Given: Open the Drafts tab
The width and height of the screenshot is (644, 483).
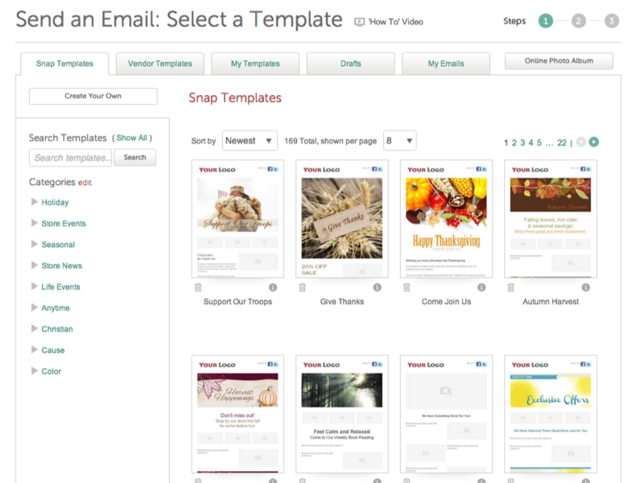Looking at the screenshot, I should (x=350, y=62).
